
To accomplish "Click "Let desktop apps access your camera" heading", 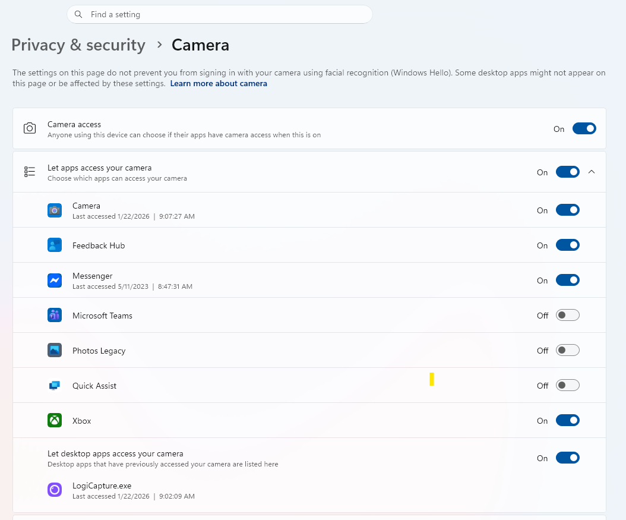I will tap(115, 453).
